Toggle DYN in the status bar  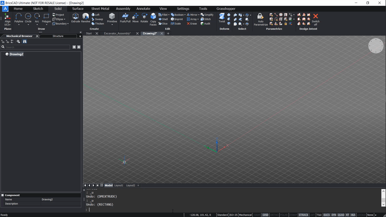334,215
